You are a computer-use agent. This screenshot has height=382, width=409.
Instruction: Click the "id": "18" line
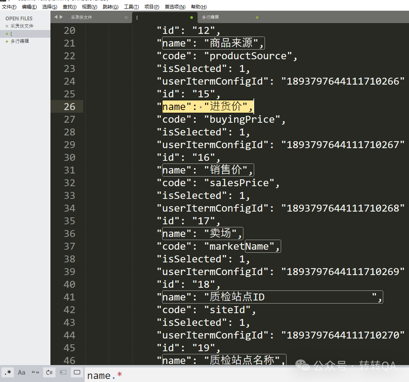[x=188, y=284]
